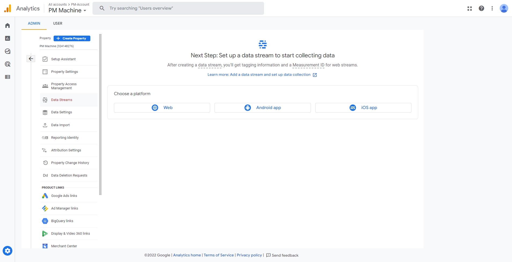Click the Admin gear icon
This screenshot has height=262, width=512.
[x=8, y=251]
